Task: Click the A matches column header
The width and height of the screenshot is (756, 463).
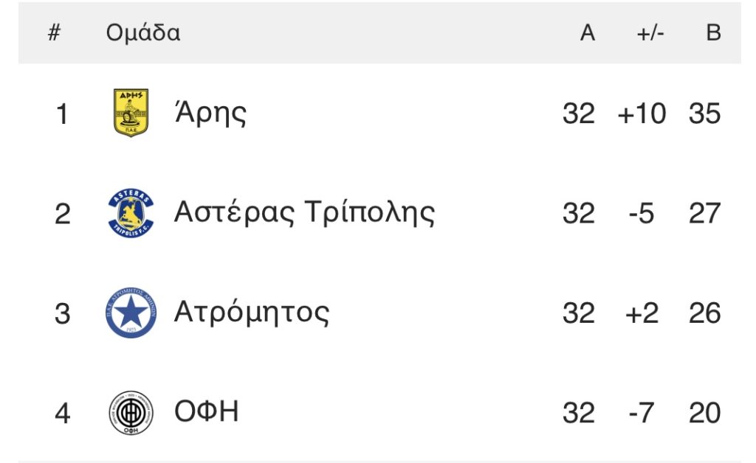Action: pos(587,32)
